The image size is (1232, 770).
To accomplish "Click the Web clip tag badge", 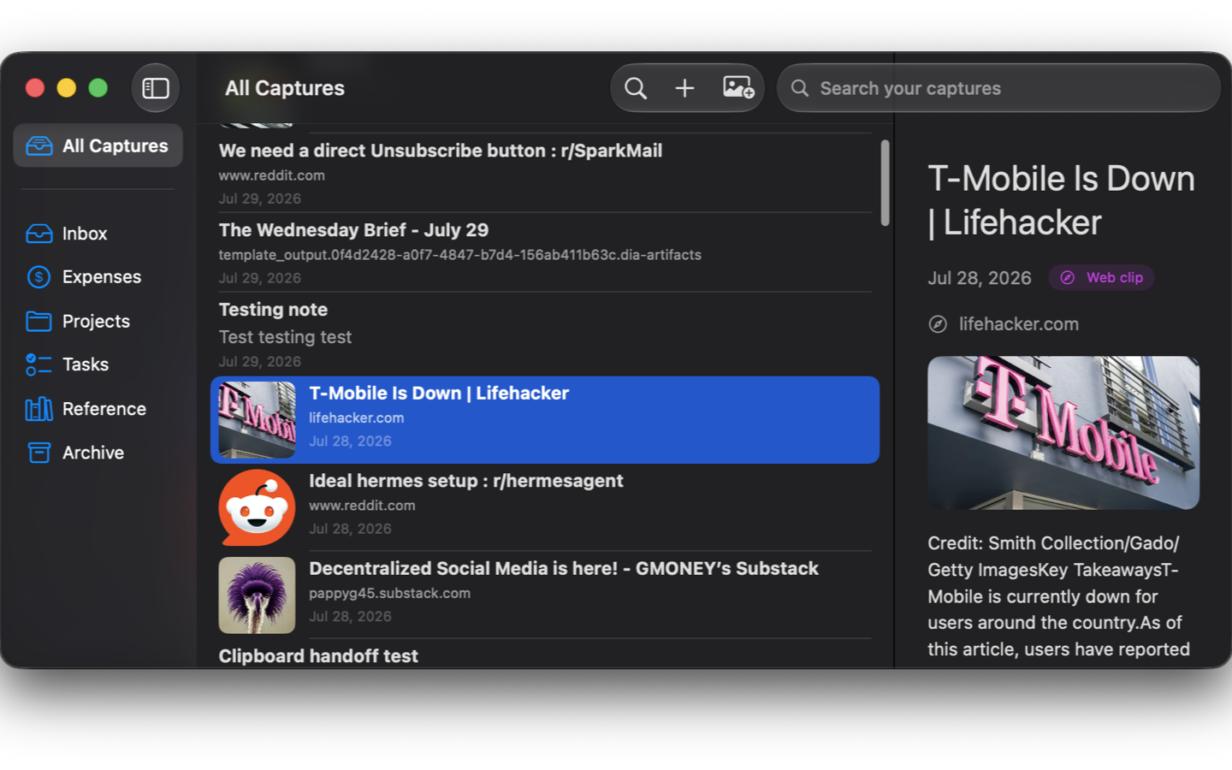I will (1101, 278).
